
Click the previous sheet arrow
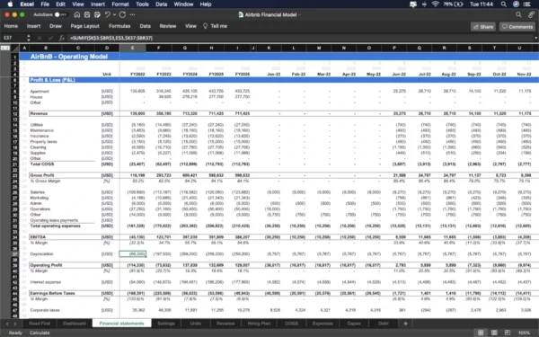pos(7,324)
